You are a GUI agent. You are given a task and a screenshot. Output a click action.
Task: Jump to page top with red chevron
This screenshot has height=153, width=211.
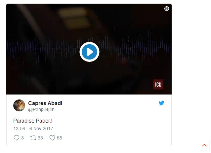(x=204, y=145)
